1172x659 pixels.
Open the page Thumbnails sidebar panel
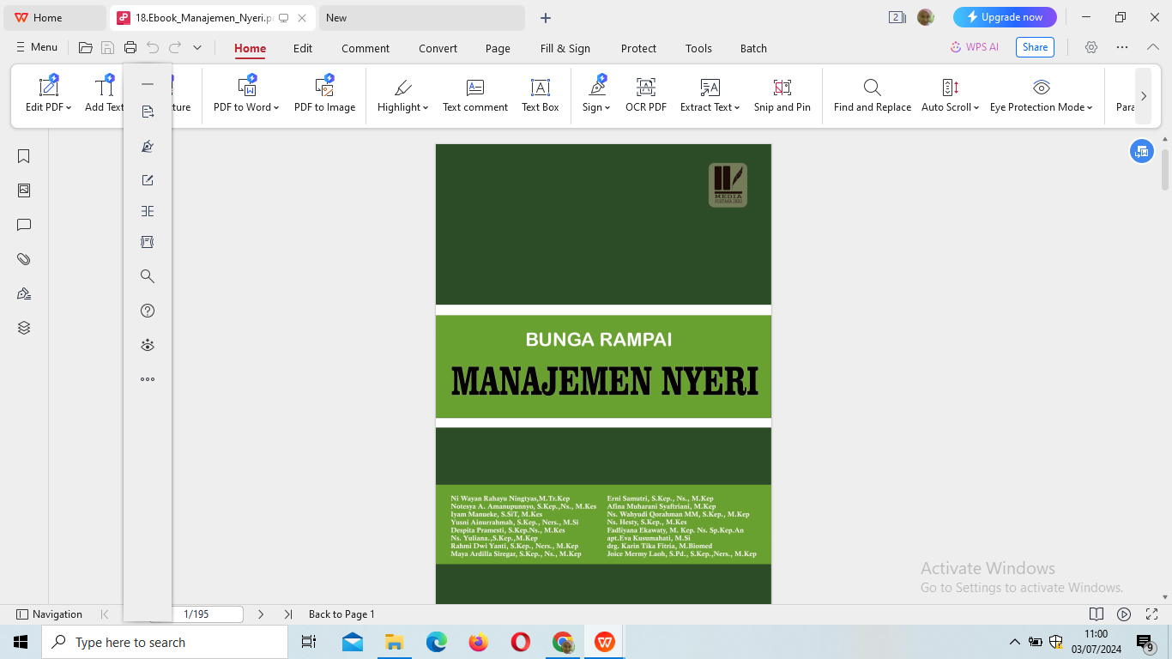pos(24,190)
